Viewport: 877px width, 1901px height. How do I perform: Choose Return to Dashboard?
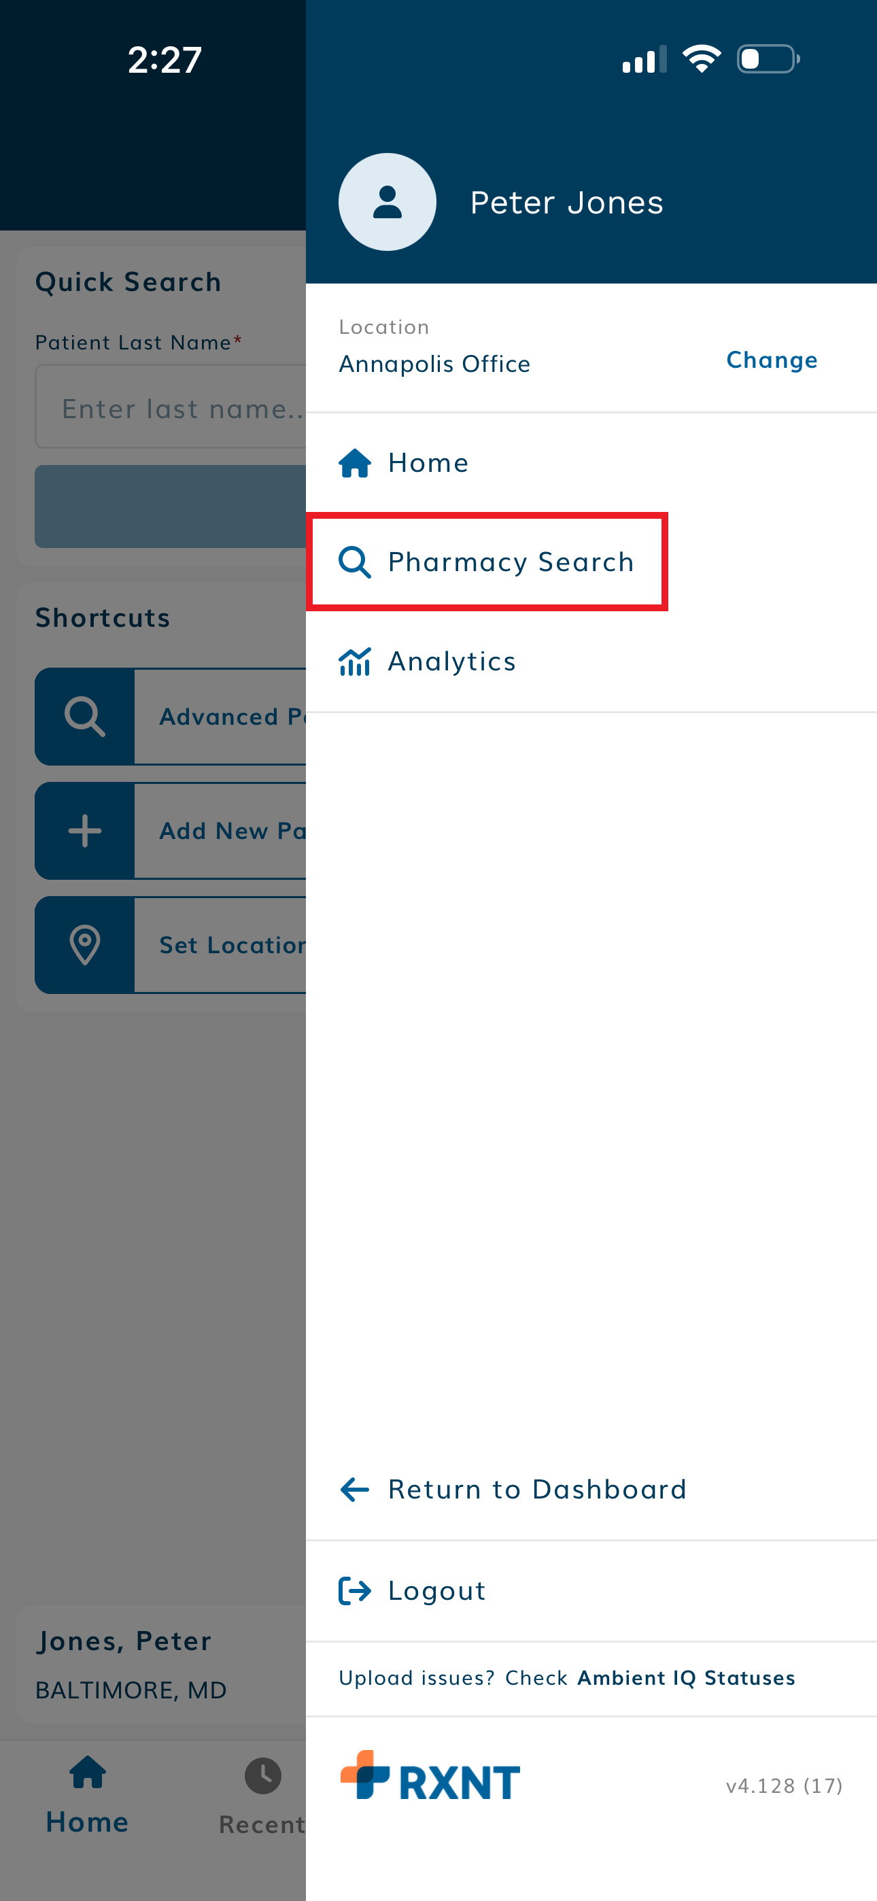click(x=538, y=1489)
